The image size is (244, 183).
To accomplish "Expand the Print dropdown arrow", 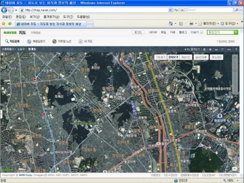I will click(x=196, y=23).
